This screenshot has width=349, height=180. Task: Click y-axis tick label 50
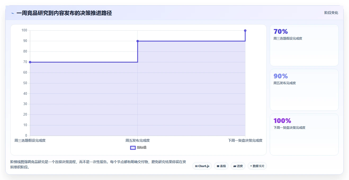click(25, 83)
